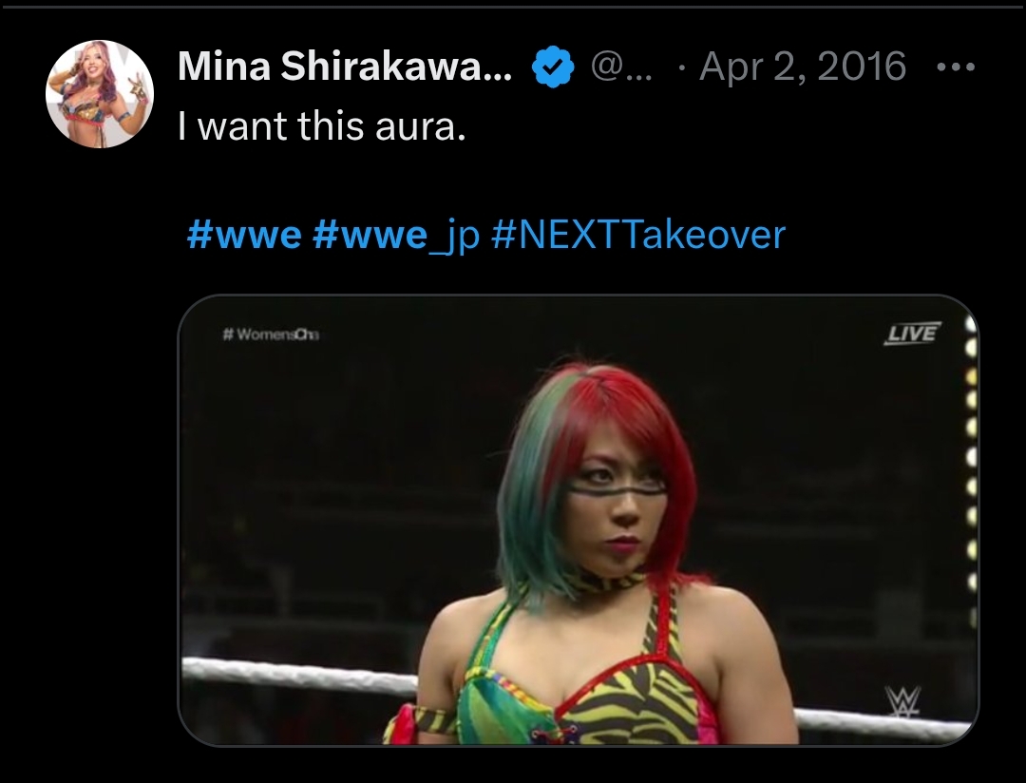1026x783 pixels.
Task: Open the Mina Shirakawa display name
Action: tap(345, 67)
